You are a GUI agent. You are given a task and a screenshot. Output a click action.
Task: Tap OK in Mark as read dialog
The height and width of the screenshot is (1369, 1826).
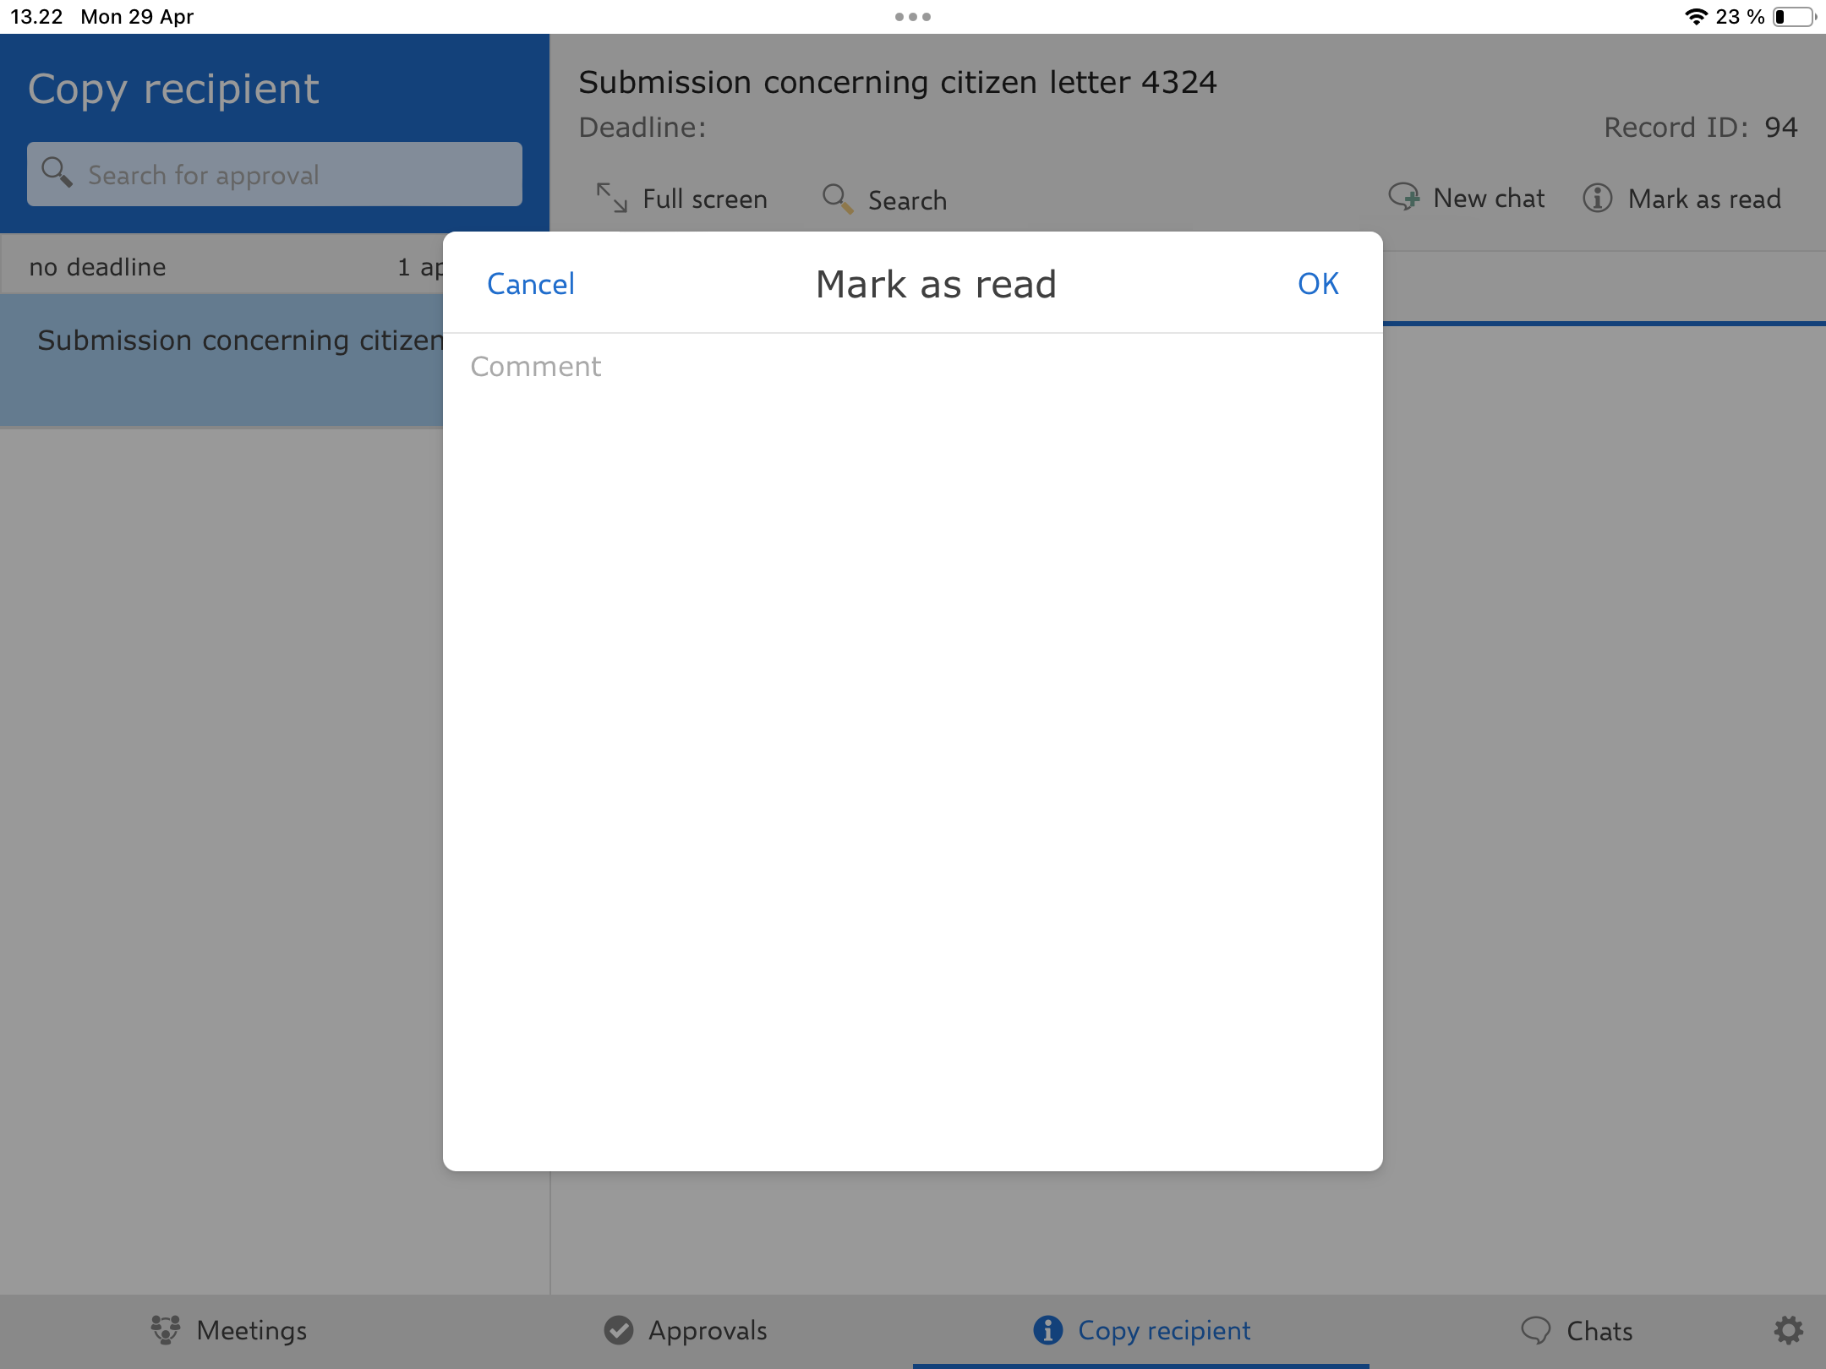click(x=1317, y=284)
